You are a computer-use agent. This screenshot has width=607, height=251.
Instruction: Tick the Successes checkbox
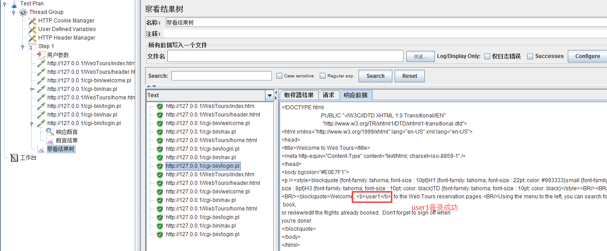coord(530,57)
